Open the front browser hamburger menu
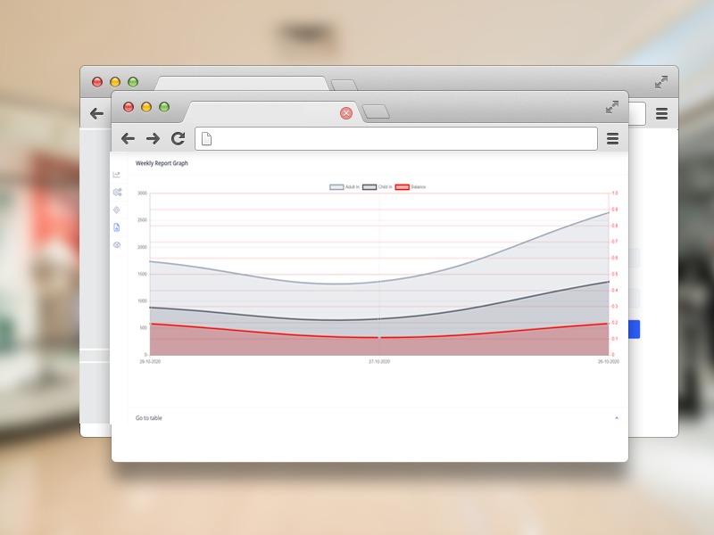This screenshot has height=535, width=714. (612, 138)
